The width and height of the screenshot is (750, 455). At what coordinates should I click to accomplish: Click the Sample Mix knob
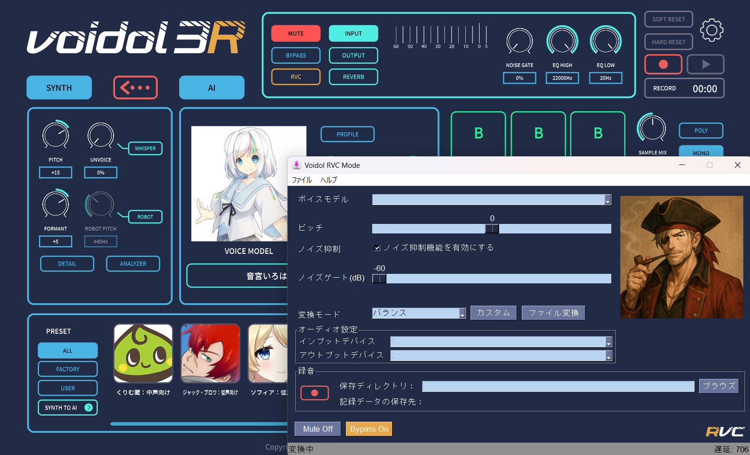pyautogui.click(x=652, y=128)
